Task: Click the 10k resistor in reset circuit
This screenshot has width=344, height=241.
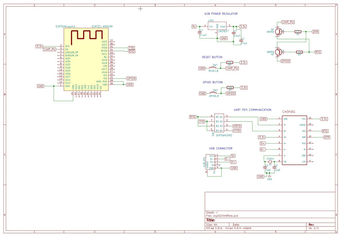Action: (230, 62)
